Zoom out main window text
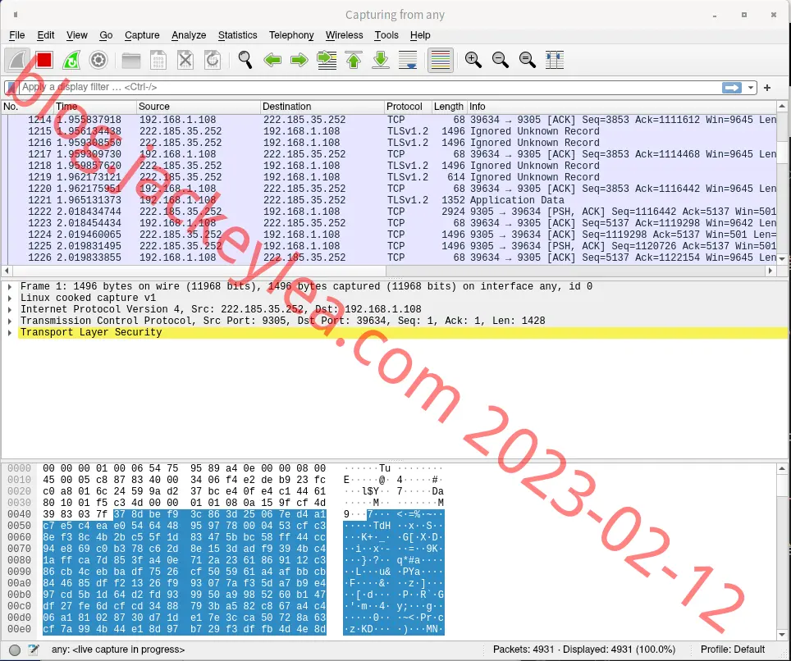The width and height of the screenshot is (791, 661). [501, 61]
